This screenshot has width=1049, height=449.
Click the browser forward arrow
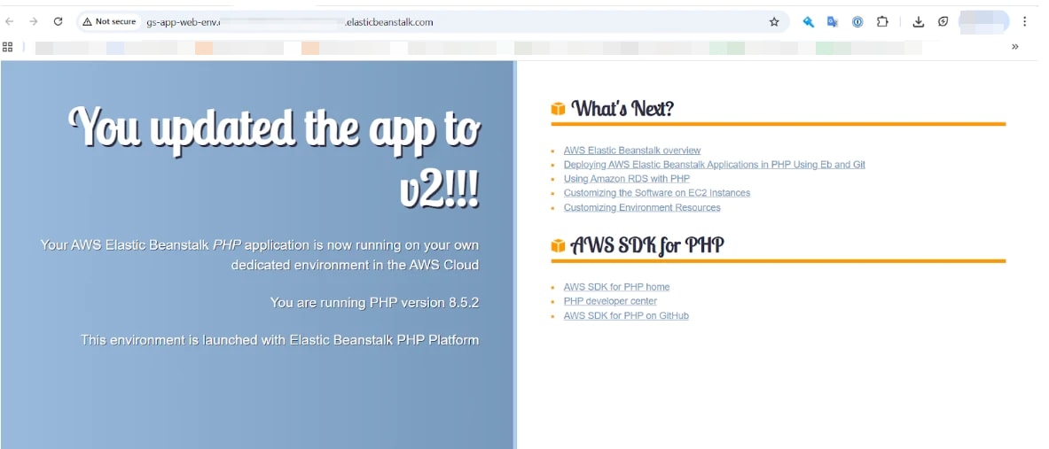34,21
